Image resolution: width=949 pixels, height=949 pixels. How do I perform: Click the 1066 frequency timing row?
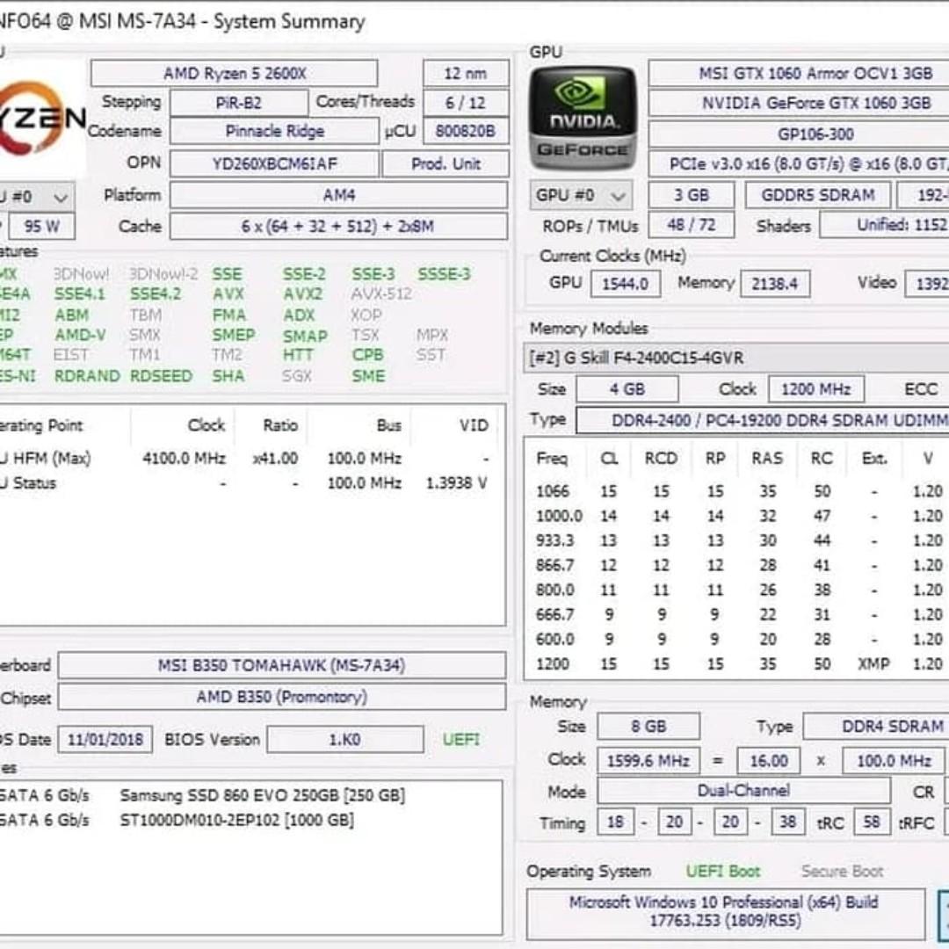coord(738,491)
